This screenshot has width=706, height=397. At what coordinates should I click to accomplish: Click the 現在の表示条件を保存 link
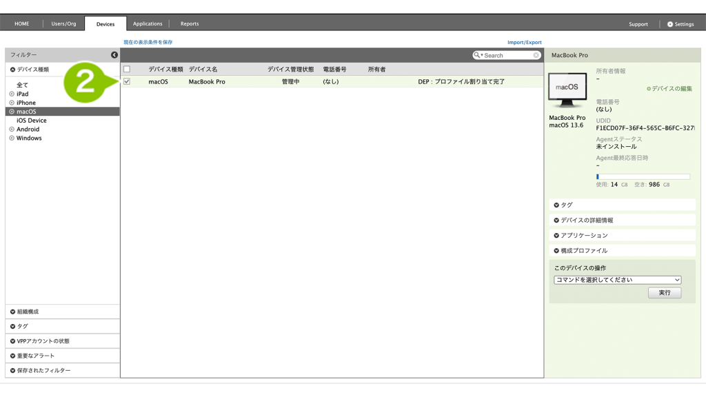(x=148, y=42)
